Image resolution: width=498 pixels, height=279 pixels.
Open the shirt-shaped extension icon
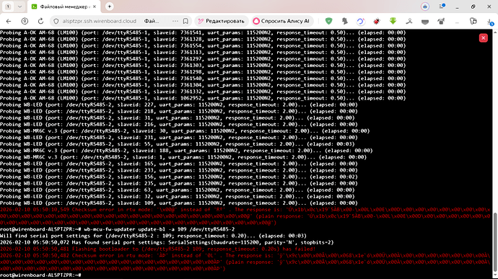441,21
